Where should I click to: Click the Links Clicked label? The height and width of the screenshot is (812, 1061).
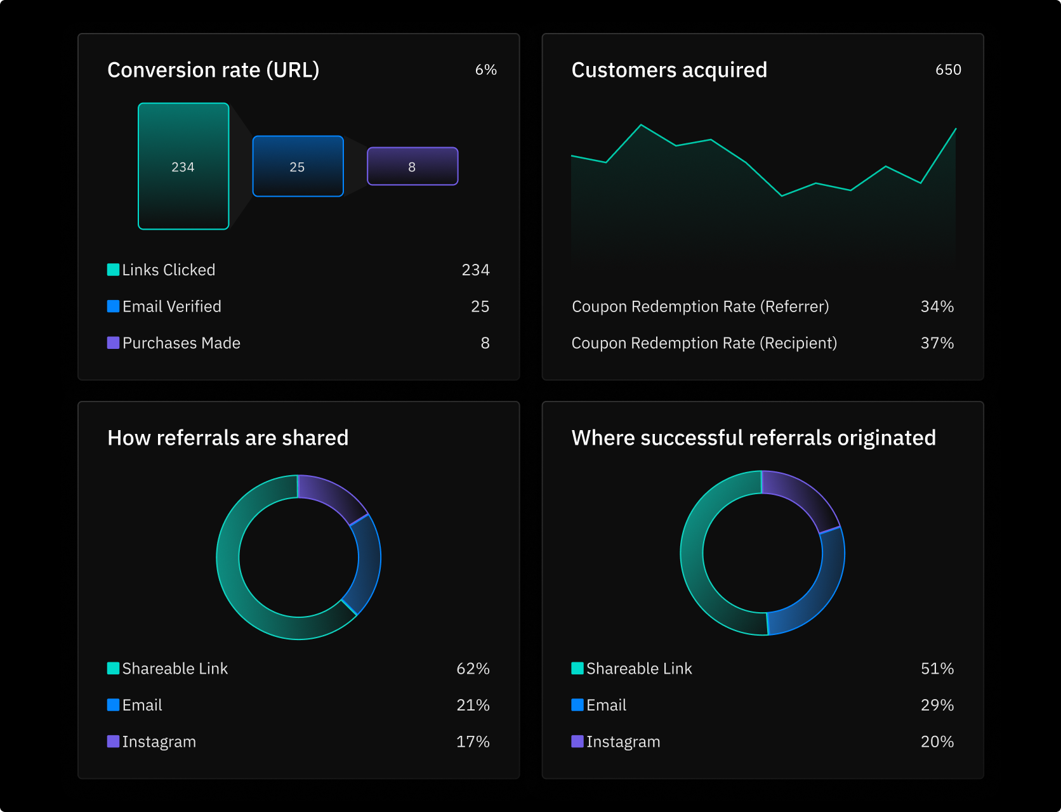[169, 270]
